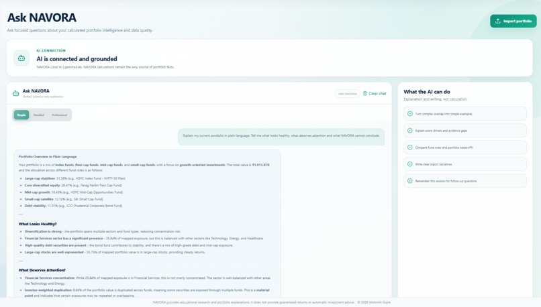Click the 'What Looks Healthy?' heading
541x307 pixels.
tap(38, 224)
